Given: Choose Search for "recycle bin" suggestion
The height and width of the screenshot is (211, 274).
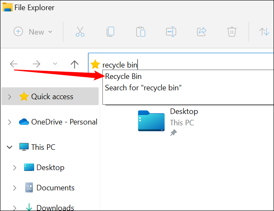Looking at the screenshot, I should pyautogui.click(x=143, y=88).
